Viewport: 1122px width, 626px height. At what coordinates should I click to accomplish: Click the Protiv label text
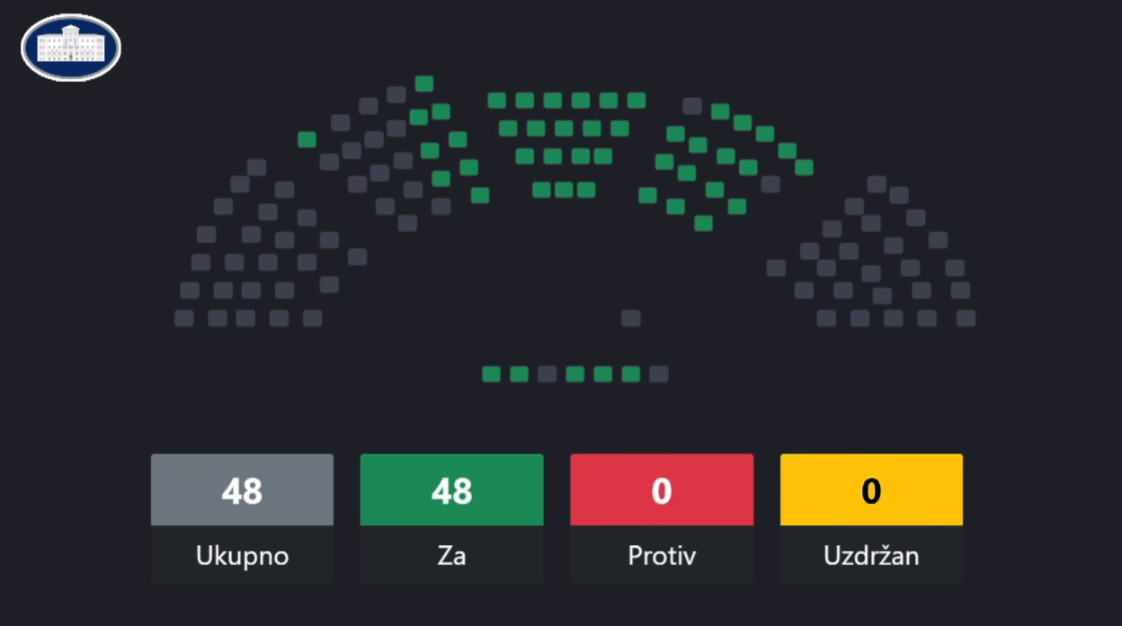[662, 556]
